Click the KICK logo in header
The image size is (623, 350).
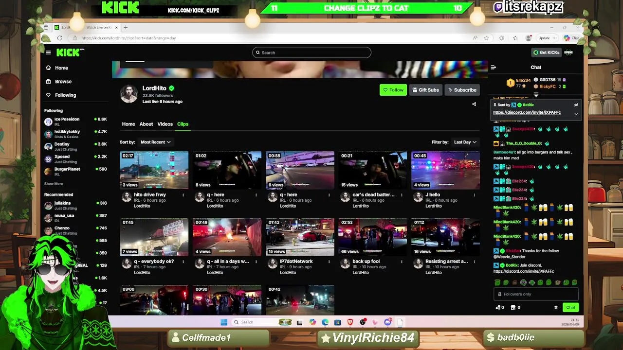click(68, 52)
